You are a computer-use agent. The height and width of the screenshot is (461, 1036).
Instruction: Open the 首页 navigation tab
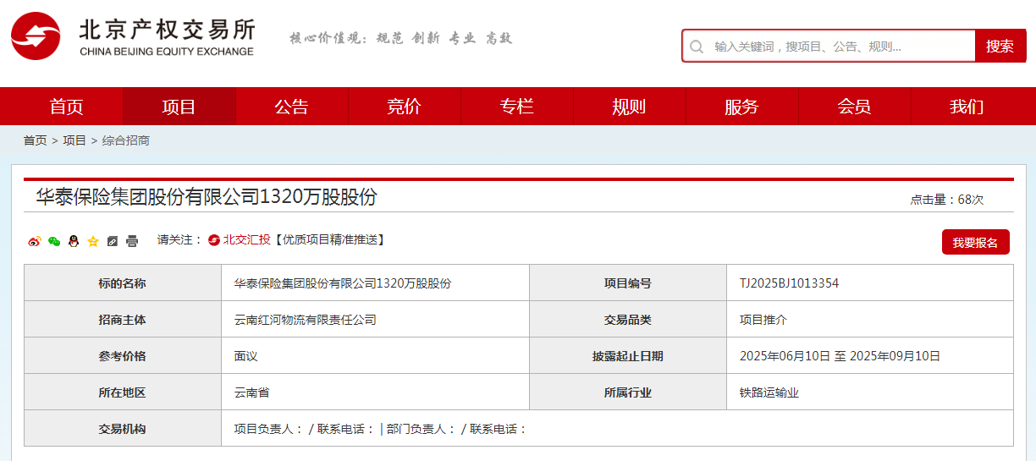click(x=66, y=107)
